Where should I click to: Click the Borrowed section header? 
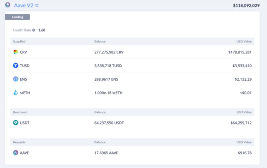tap(20, 112)
